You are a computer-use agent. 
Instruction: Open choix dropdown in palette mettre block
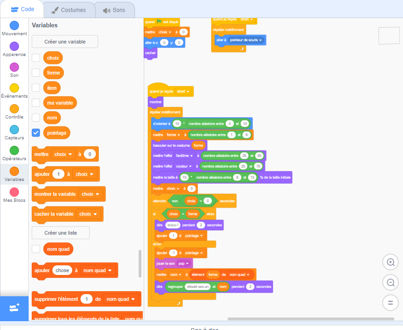[x=63, y=154]
